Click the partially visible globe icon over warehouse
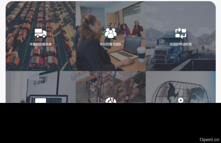Viewport: 221px width, 143px height. (x=111, y=100)
